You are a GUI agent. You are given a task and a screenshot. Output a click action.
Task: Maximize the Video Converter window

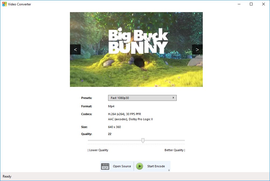tap(251, 4)
